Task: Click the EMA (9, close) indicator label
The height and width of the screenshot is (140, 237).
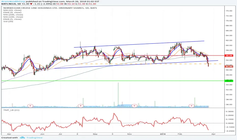Action: pyautogui.click(x=12, y=12)
